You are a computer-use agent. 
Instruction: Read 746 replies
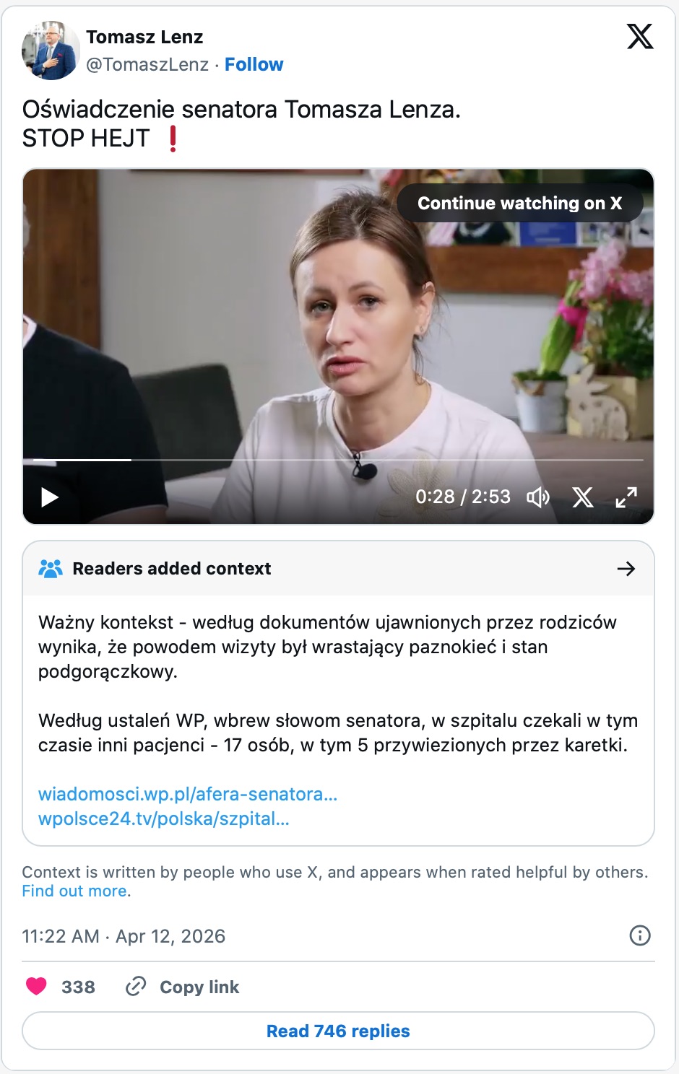coord(338,1031)
